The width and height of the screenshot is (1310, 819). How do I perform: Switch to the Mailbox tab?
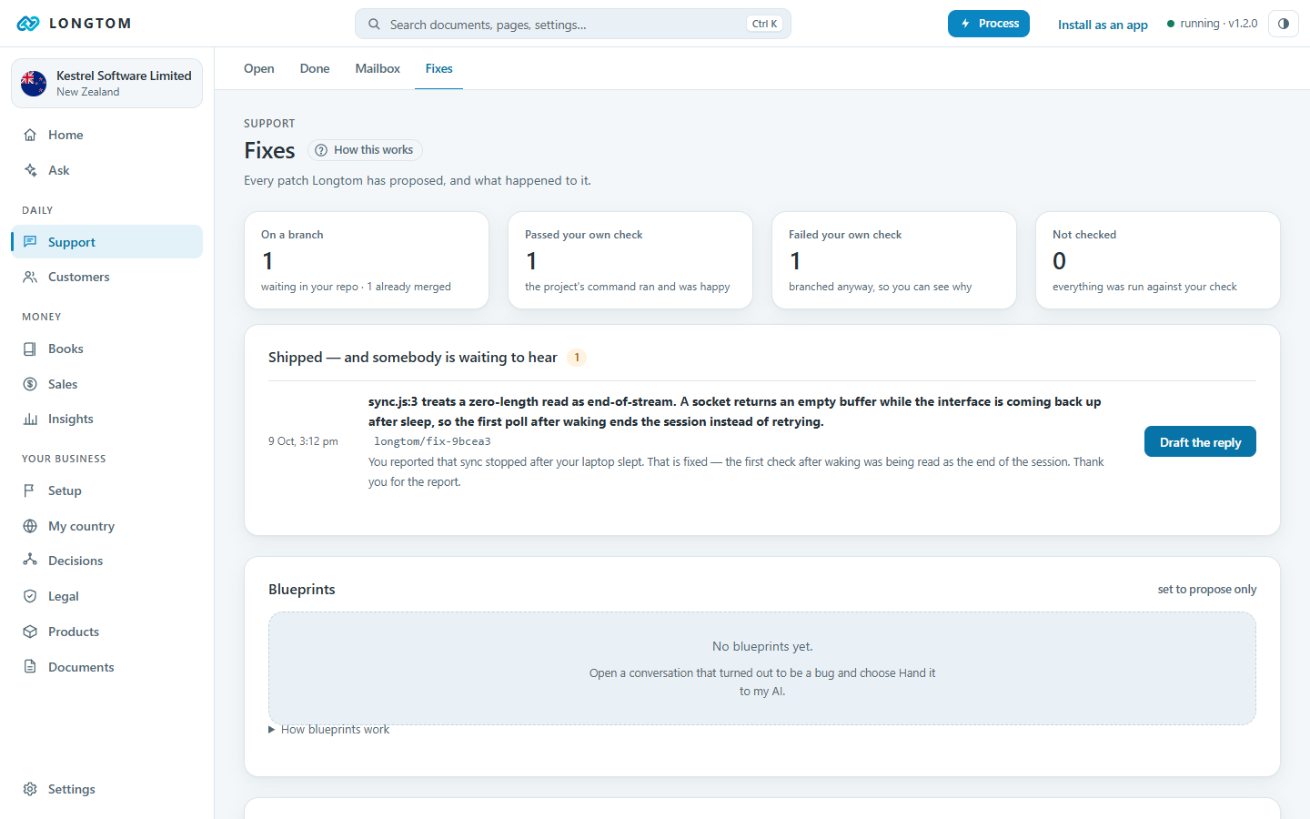click(x=378, y=68)
